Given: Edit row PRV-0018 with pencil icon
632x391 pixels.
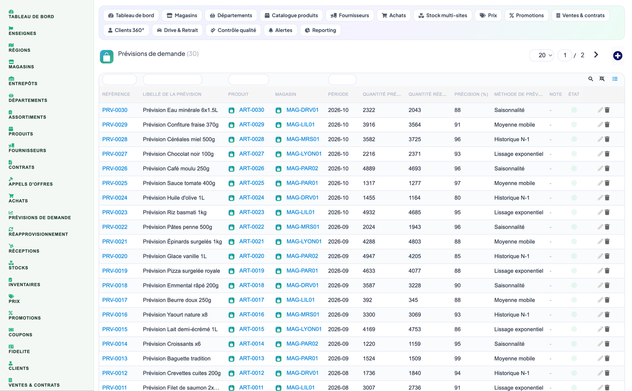Looking at the screenshot, I should pos(600,286).
